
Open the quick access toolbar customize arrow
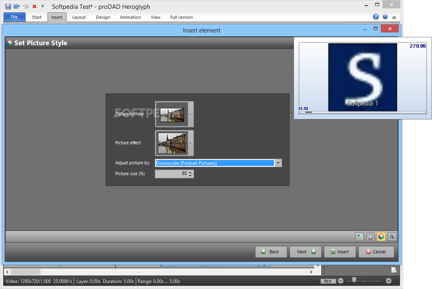coord(42,6)
